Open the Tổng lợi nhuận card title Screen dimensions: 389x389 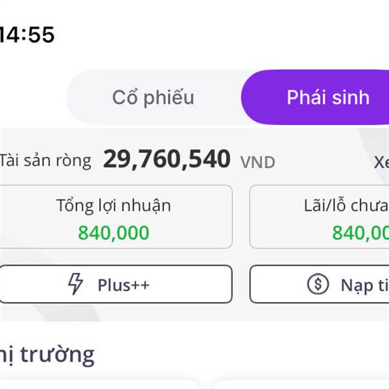point(113,206)
